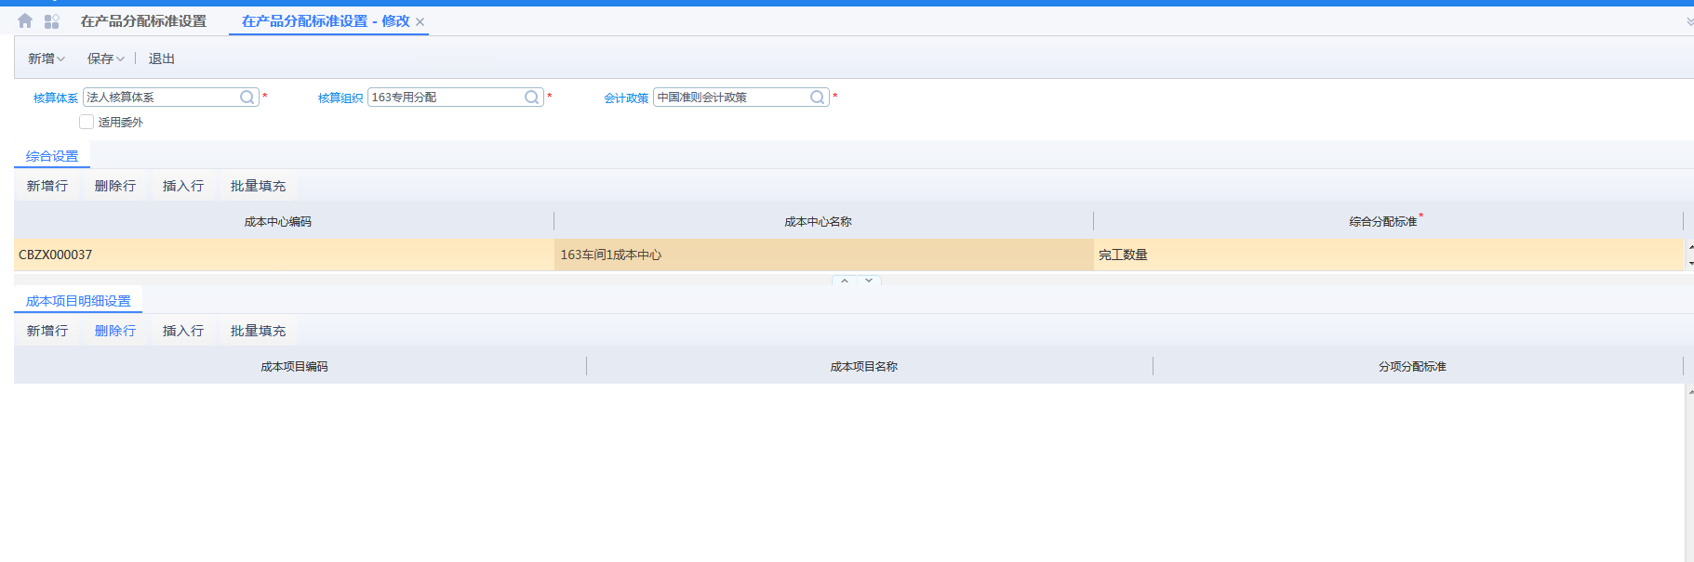Click 批量填充 under 成本项目明细设置
Screen dimensions: 1694x562
coord(258,331)
